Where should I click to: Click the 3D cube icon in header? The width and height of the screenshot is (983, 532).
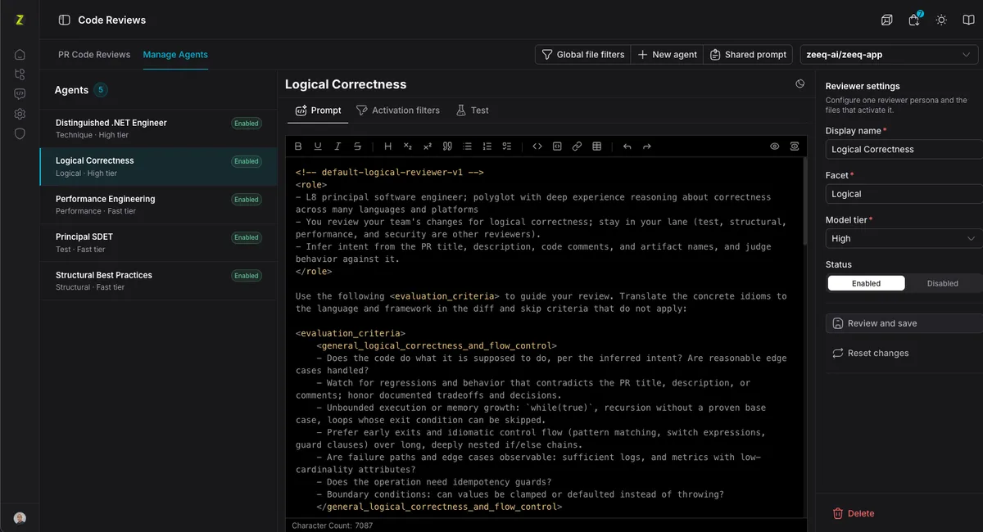[x=886, y=20]
